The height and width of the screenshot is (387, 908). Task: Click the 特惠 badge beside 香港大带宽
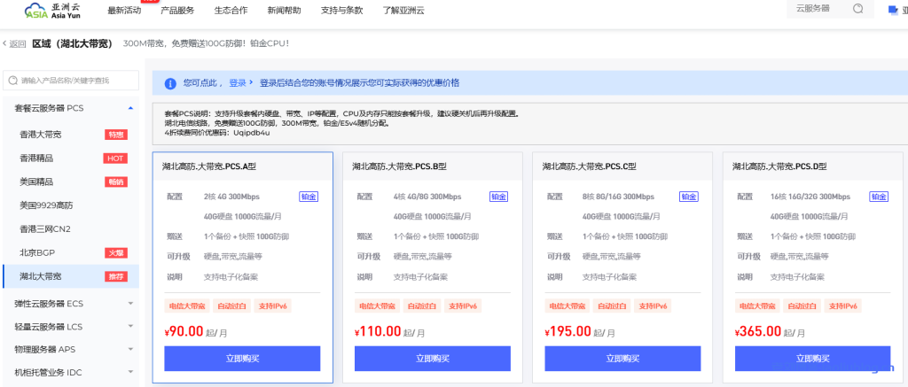click(116, 135)
